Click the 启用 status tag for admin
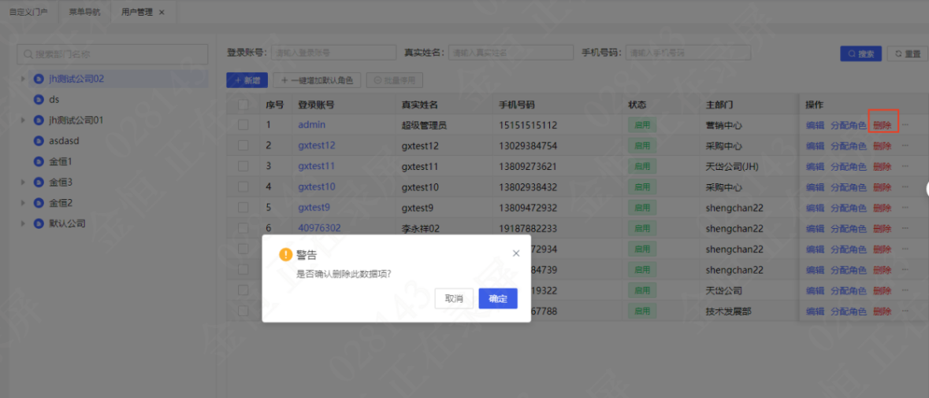 (642, 125)
